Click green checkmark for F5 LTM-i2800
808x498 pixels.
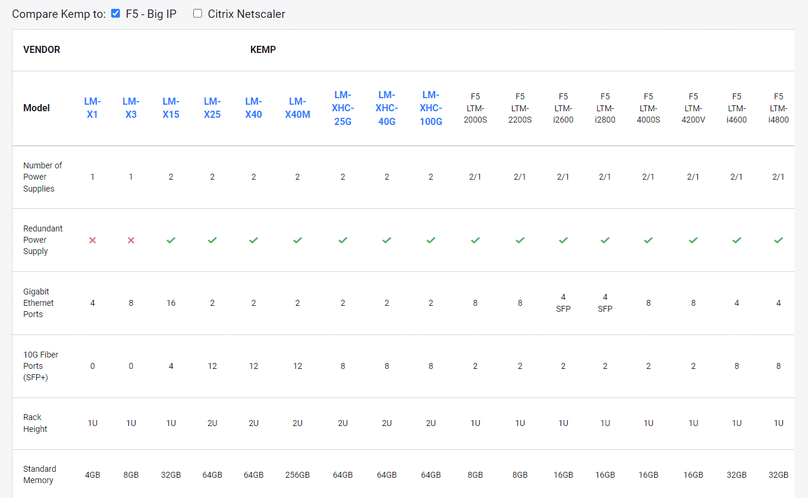pos(605,240)
